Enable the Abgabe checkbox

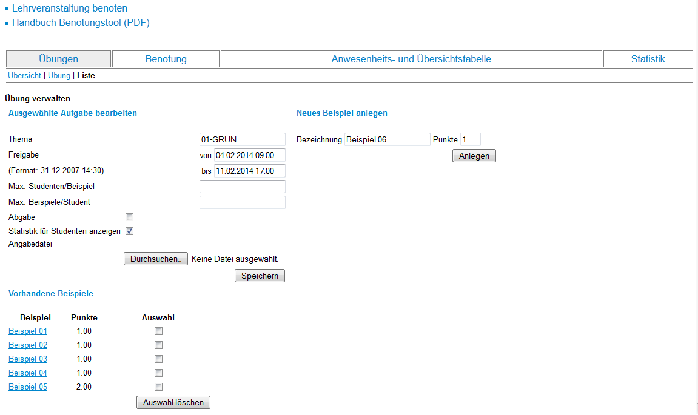[x=129, y=217]
